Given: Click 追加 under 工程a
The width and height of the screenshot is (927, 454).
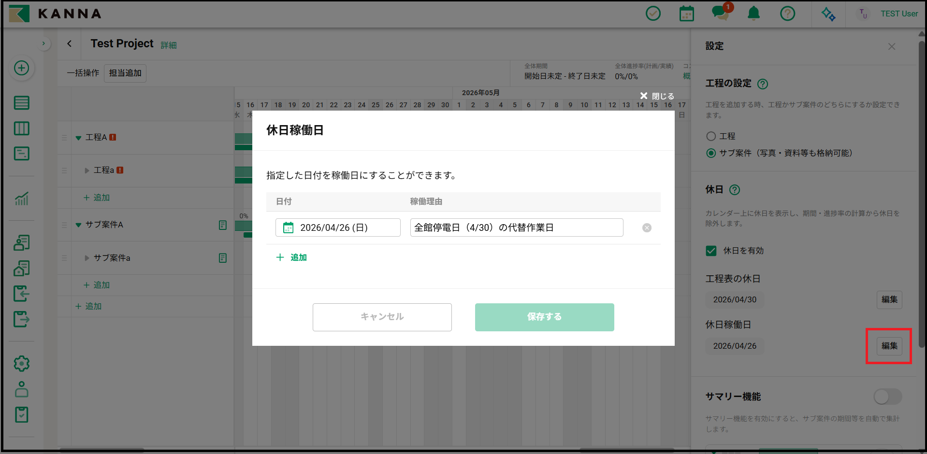Looking at the screenshot, I should (x=97, y=198).
